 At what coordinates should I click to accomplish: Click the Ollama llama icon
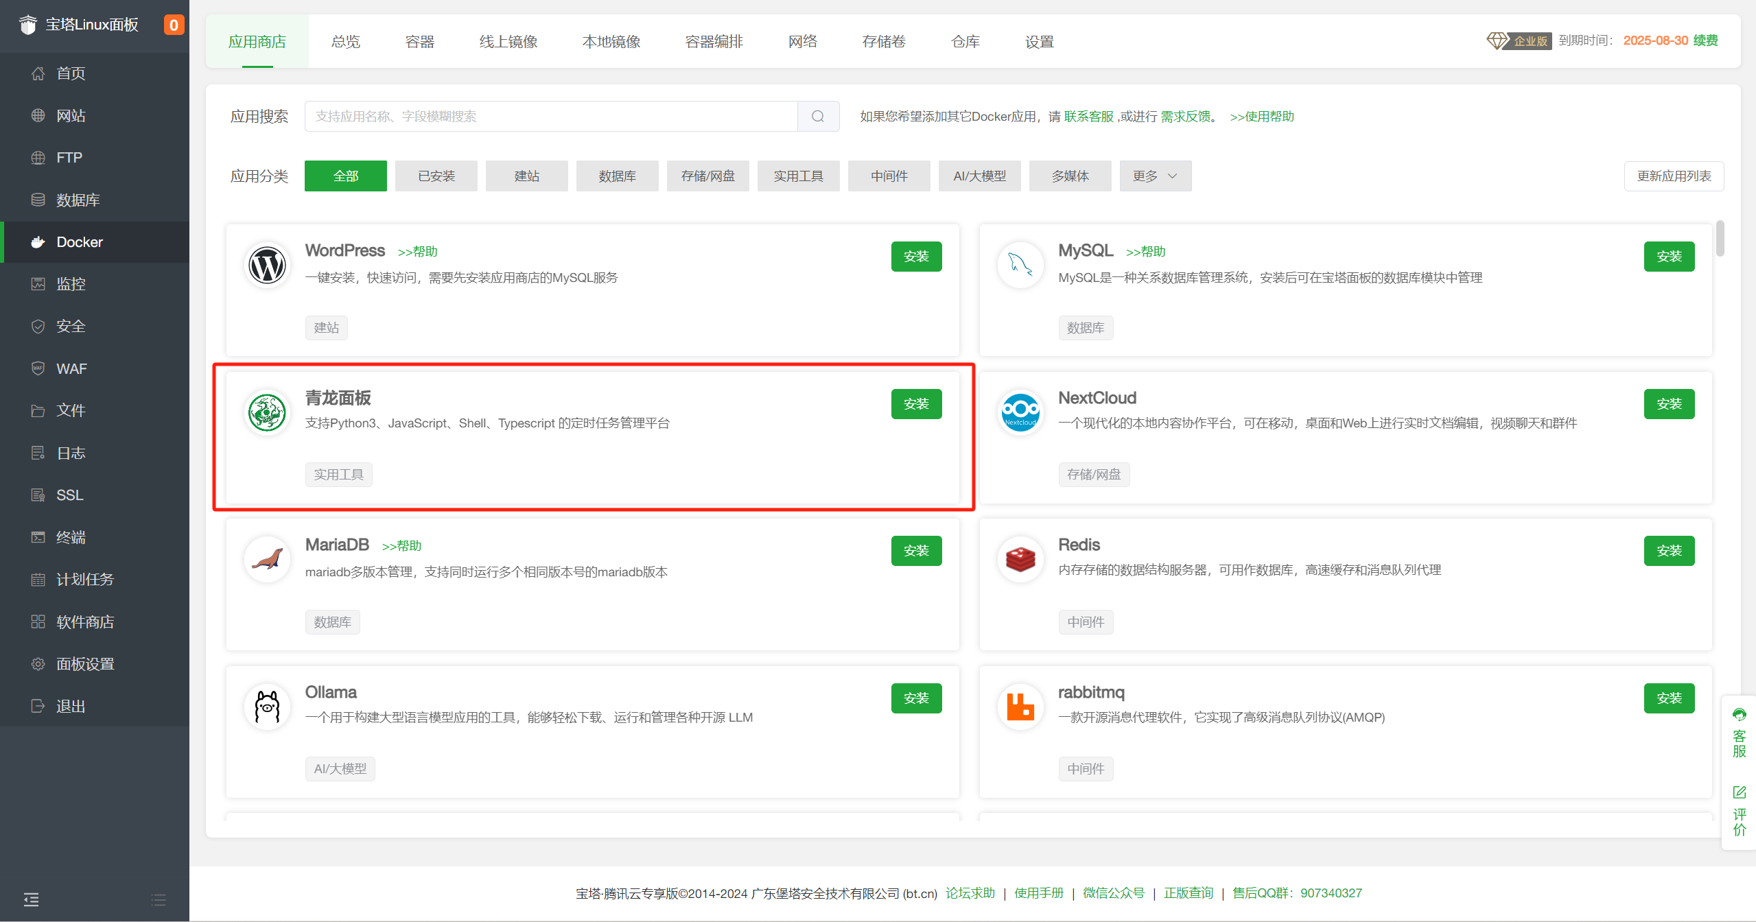(267, 707)
